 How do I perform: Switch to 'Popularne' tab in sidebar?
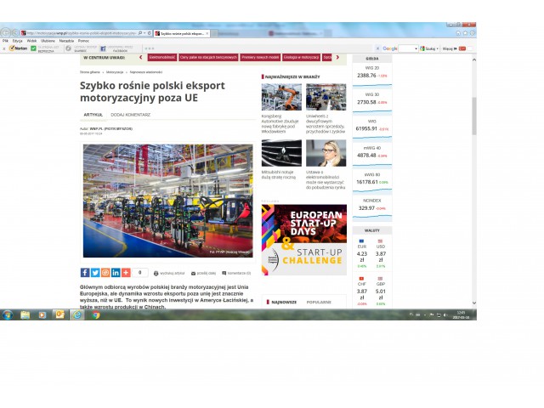(x=318, y=302)
